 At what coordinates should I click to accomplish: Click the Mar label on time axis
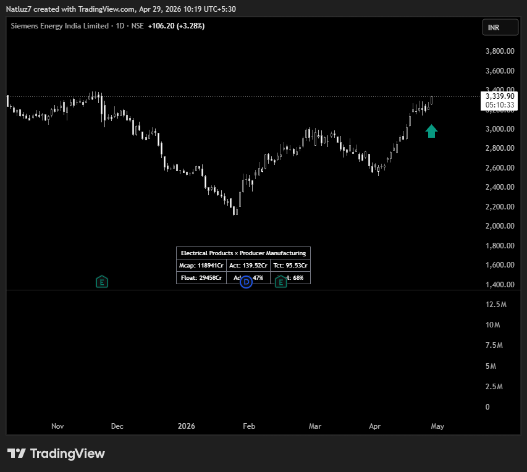315,426
